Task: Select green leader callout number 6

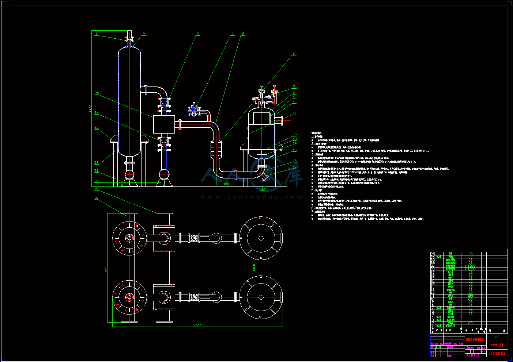Action: [x=294, y=54]
